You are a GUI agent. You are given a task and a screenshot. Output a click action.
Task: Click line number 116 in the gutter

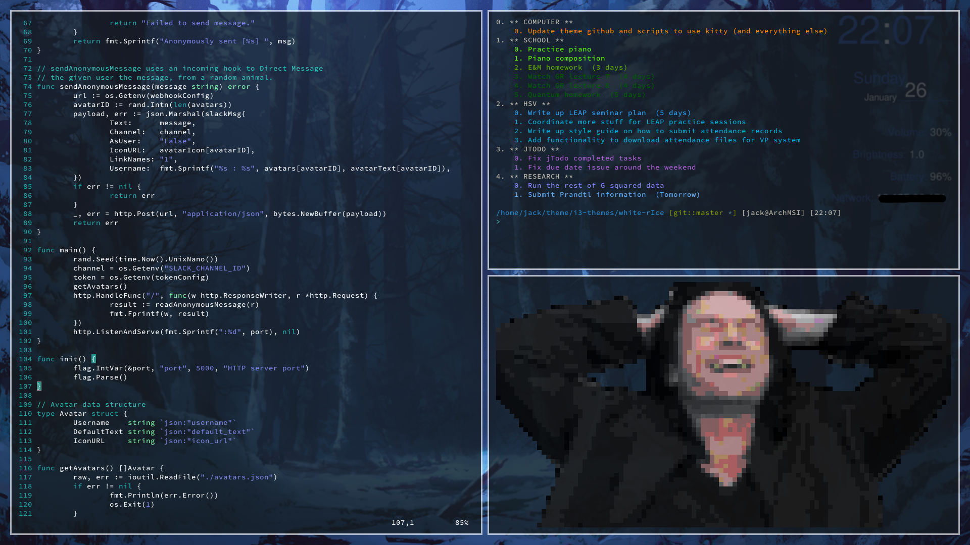tap(25, 468)
